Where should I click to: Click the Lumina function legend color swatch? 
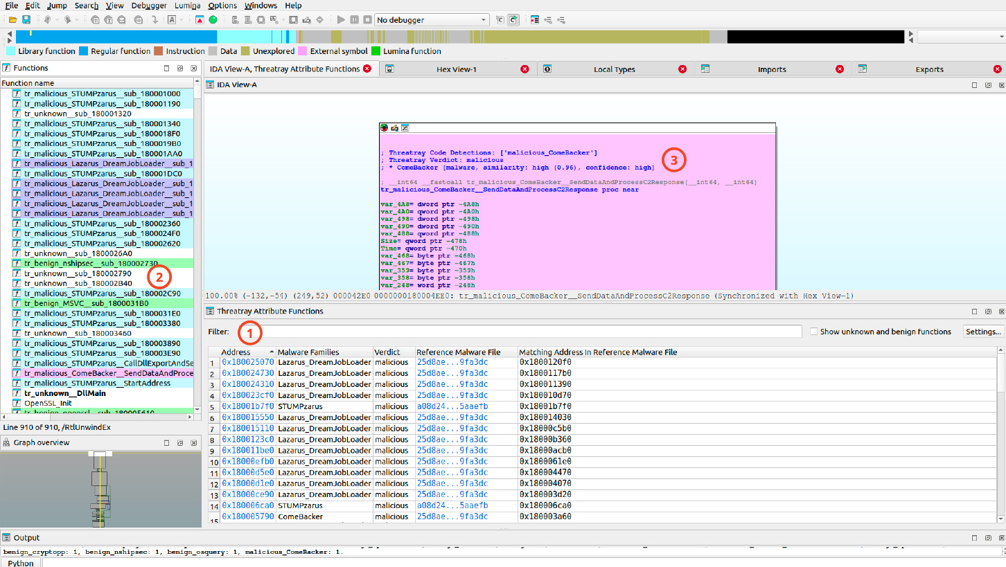376,51
